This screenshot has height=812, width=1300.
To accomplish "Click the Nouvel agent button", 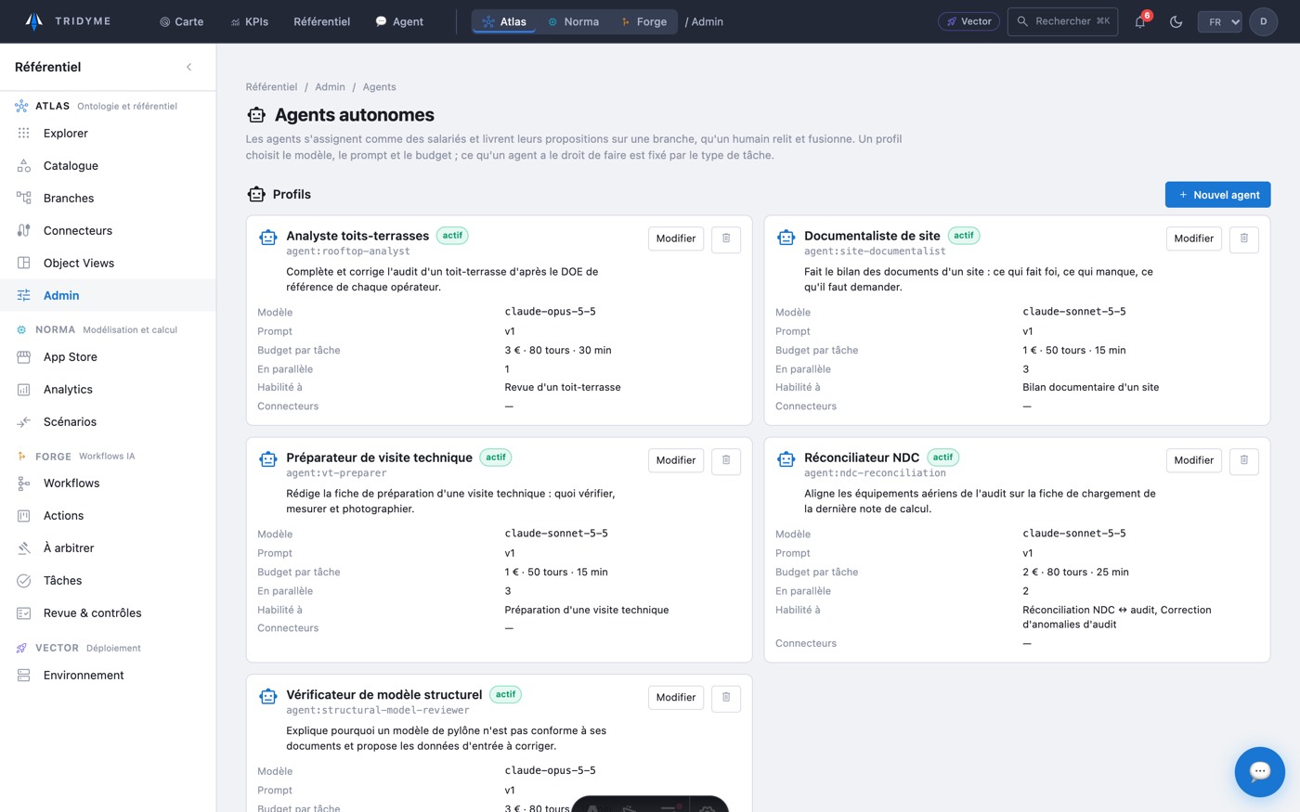I will (1217, 195).
